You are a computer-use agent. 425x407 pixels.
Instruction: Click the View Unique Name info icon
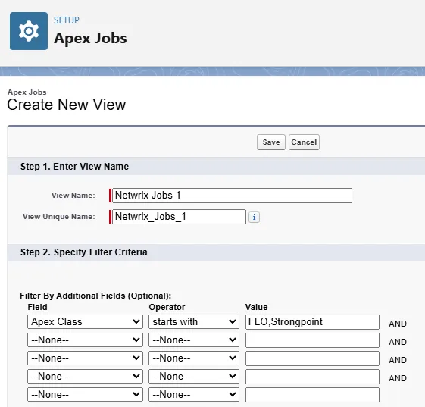(x=254, y=218)
